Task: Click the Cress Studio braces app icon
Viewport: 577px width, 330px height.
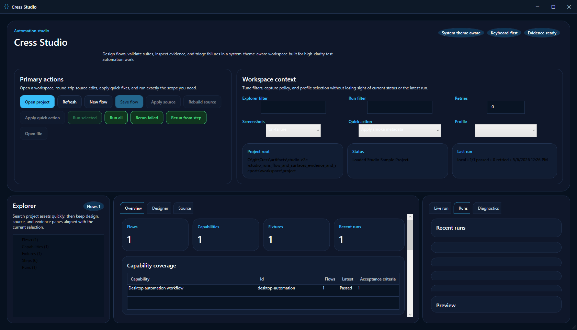Action: pos(6,7)
